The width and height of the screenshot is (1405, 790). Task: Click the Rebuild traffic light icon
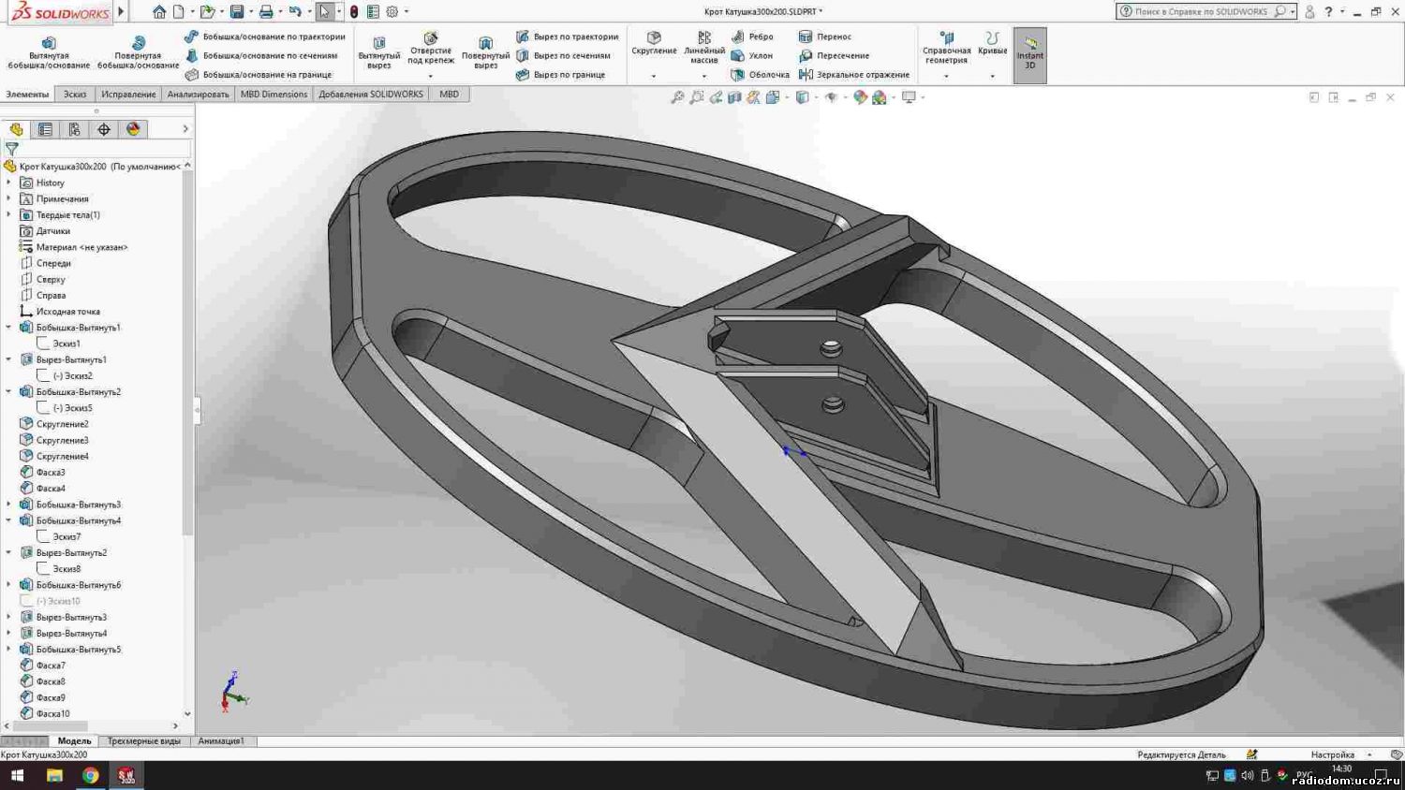click(x=353, y=11)
